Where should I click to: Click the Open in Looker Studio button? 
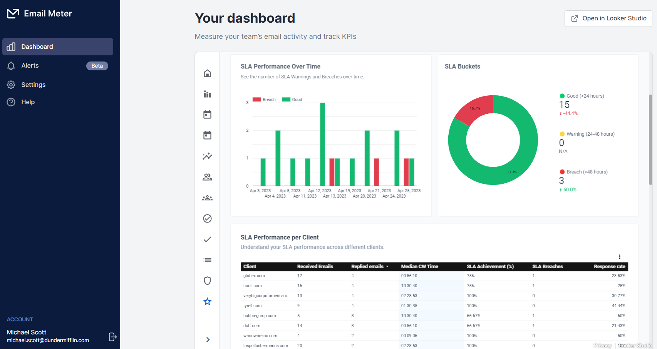pos(608,18)
